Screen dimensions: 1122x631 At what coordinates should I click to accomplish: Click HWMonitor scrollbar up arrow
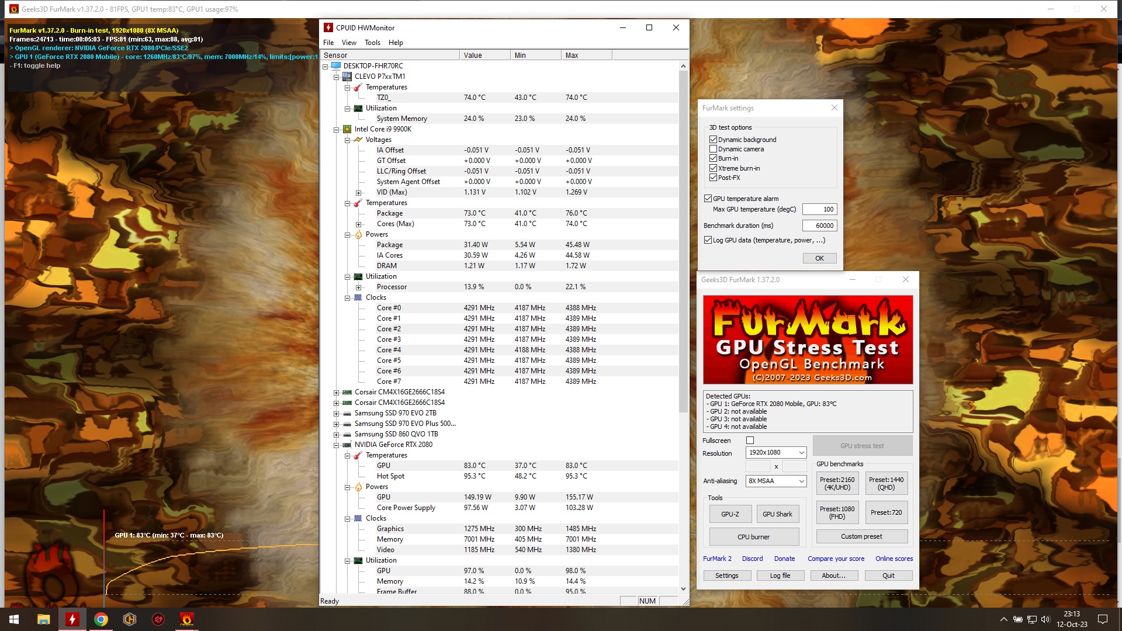(x=683, y=66)
